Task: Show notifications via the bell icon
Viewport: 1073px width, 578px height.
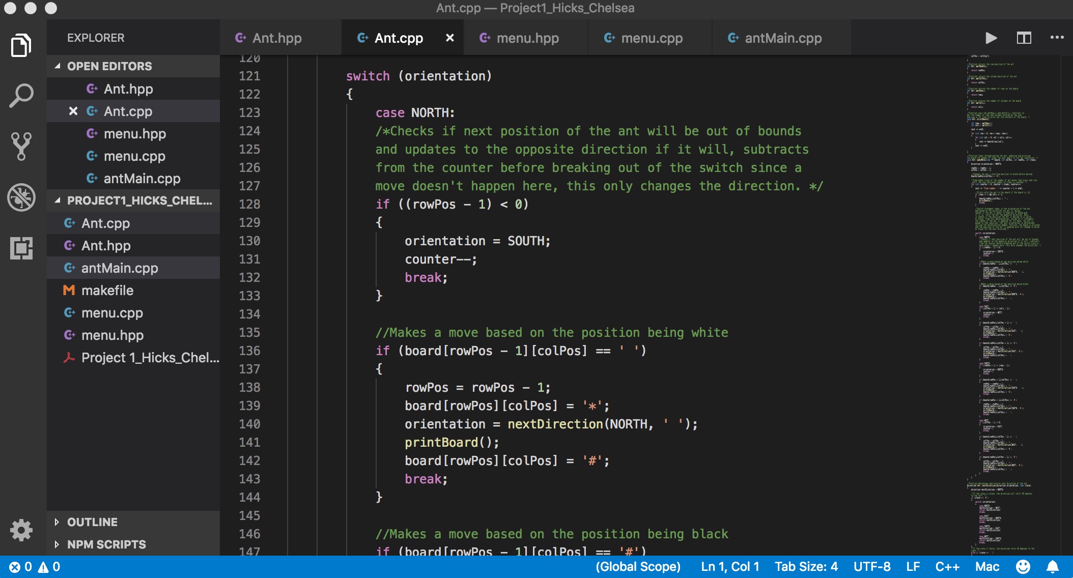Action: click(1053, 567)
